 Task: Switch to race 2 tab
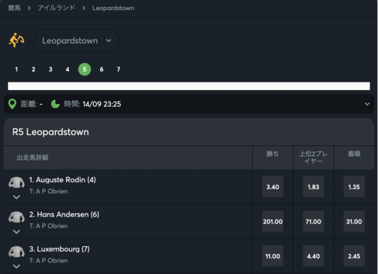coord(33,69)
